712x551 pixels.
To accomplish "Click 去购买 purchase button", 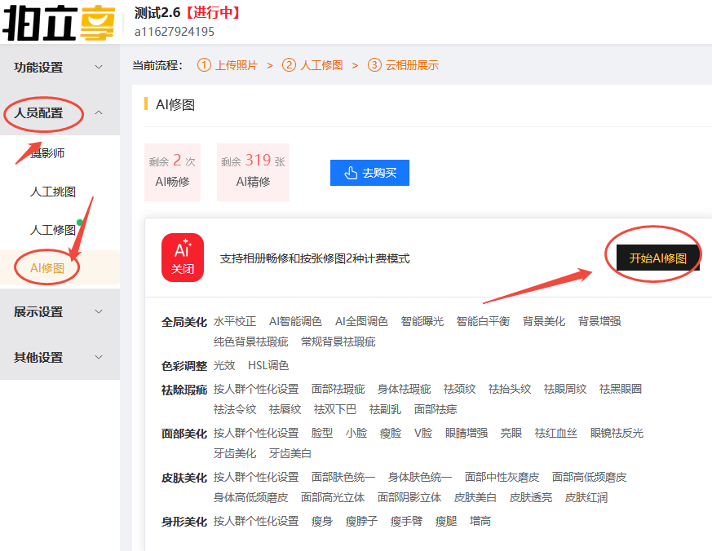I will [x=369, y=173].
